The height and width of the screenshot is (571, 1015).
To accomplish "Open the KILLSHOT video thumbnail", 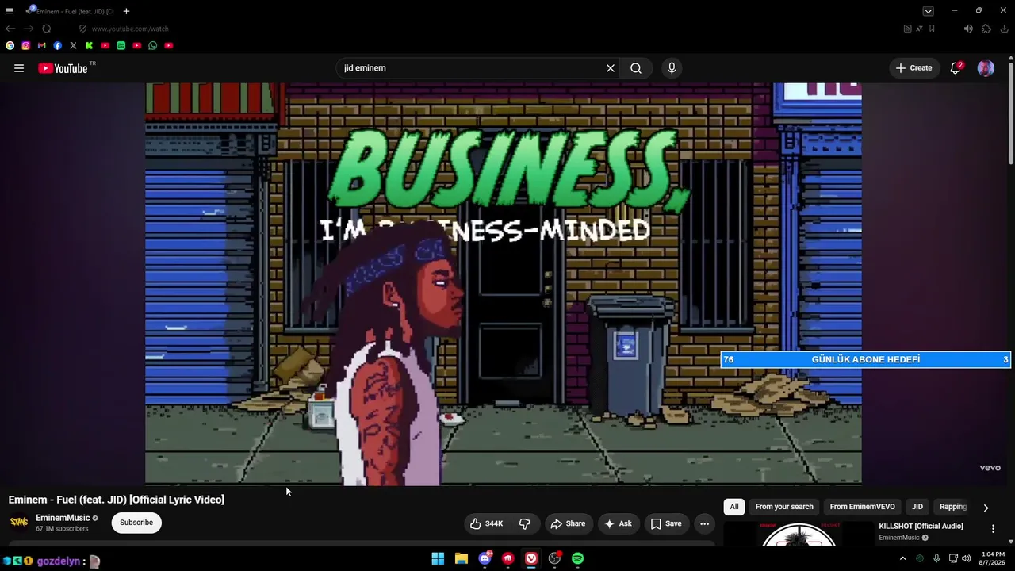I will (799, 533).
